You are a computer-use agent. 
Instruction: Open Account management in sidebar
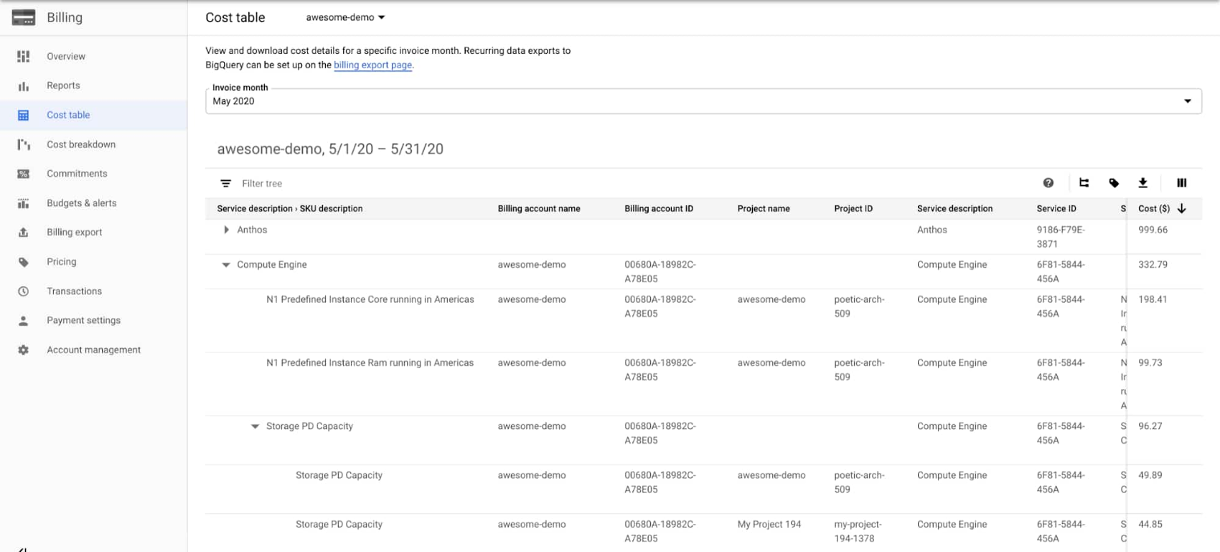93,350
